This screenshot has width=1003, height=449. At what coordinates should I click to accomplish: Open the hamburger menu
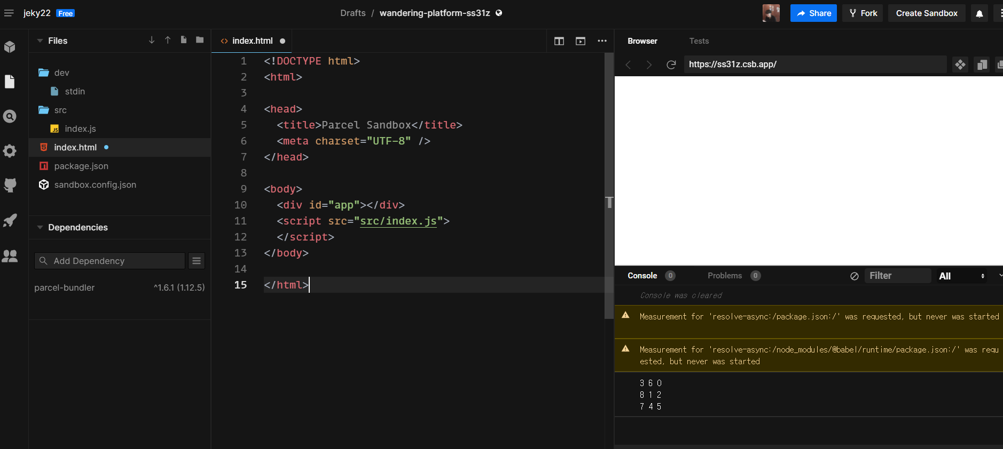point(9,13)
